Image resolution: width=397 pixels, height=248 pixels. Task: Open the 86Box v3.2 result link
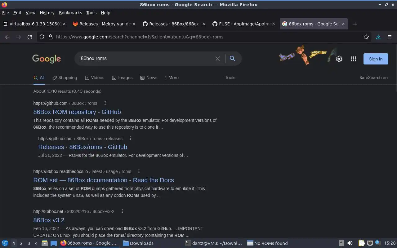point(49,220)
